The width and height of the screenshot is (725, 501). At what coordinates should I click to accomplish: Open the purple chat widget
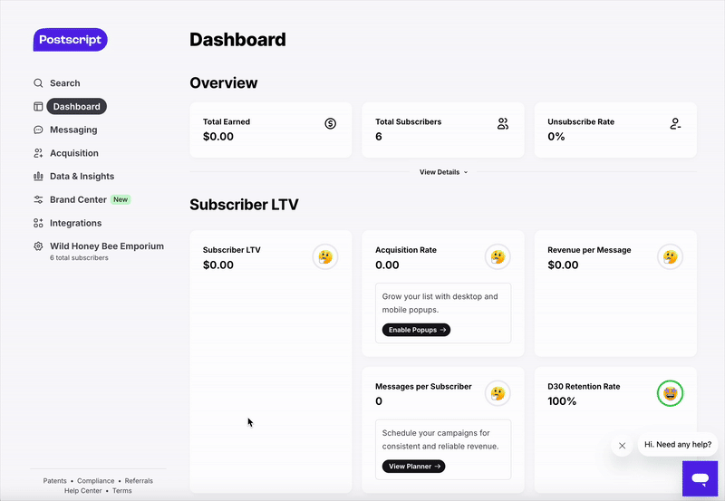pyautogui.click(x=700, y=477)
